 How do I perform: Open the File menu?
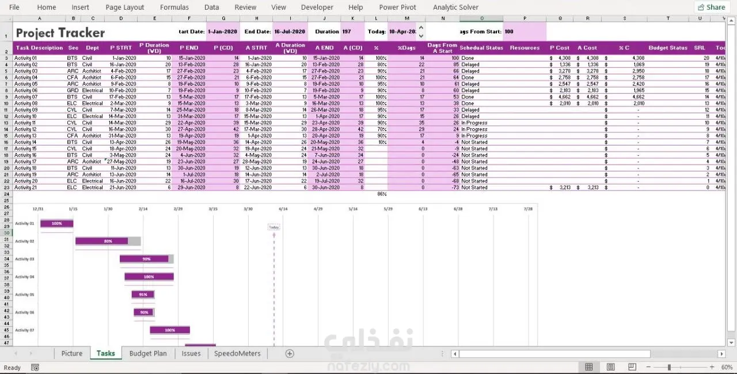[14, 7]
